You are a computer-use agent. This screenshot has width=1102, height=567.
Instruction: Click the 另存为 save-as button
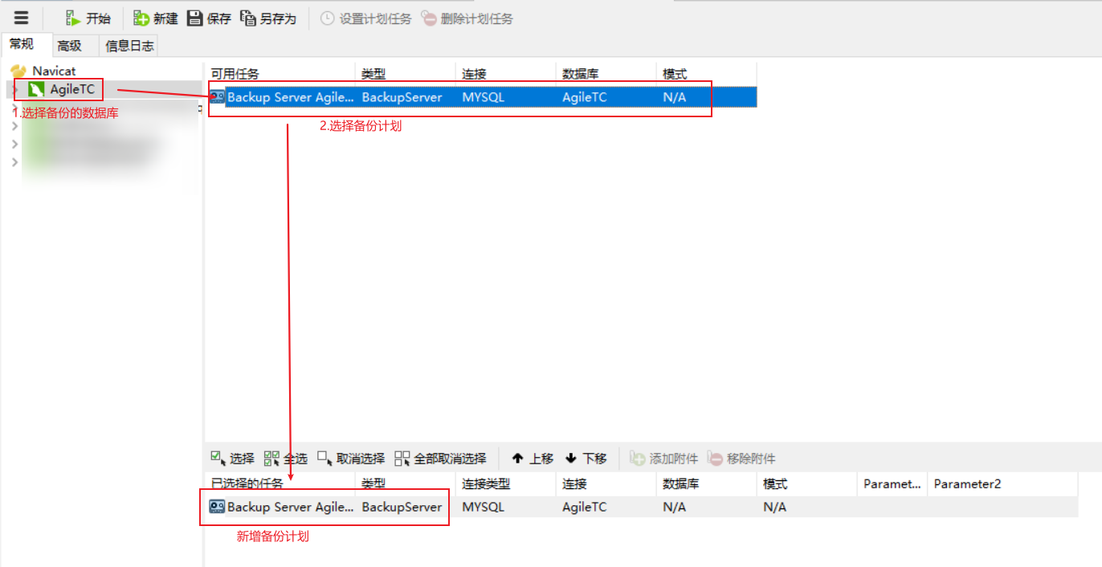268,18
